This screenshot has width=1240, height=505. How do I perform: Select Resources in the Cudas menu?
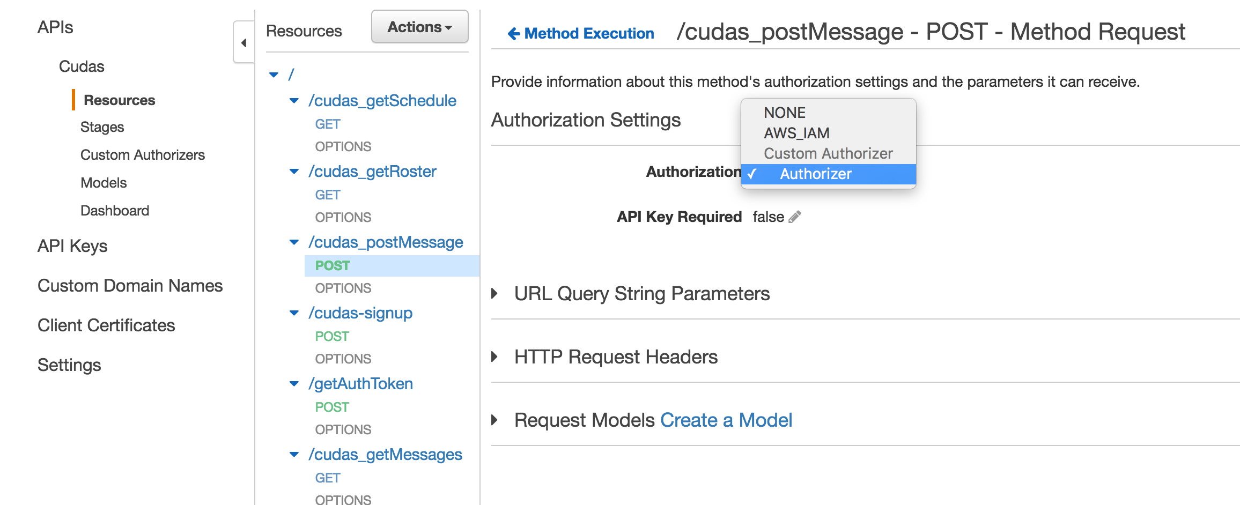120,100
